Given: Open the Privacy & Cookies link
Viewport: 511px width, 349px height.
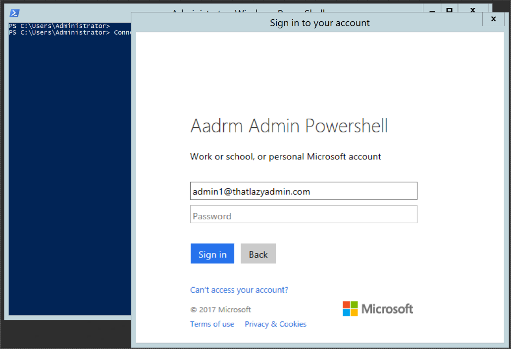Looking at the screenshot, I should click(275, 324).
